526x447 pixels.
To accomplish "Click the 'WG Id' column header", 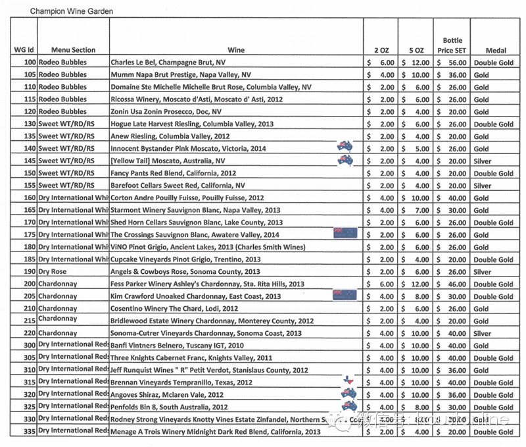I will 24,50.
